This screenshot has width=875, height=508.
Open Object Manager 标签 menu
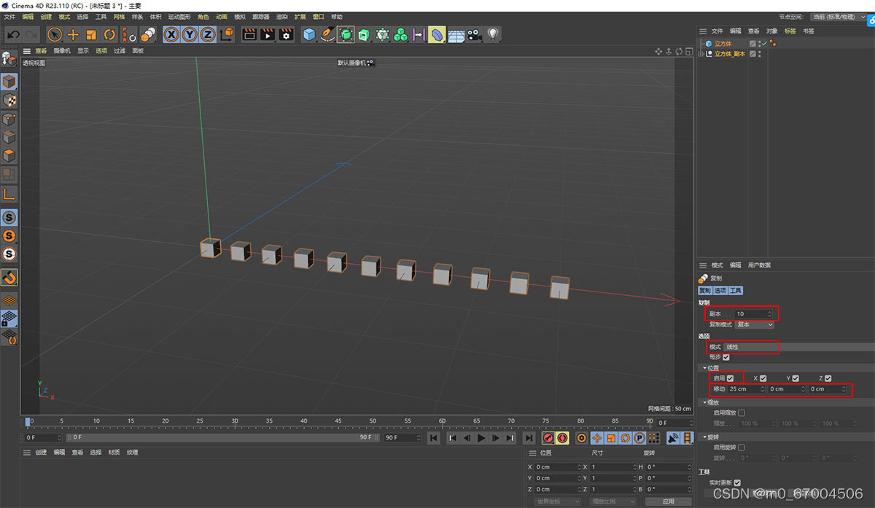pyautogui.click(x=790, y=31)
